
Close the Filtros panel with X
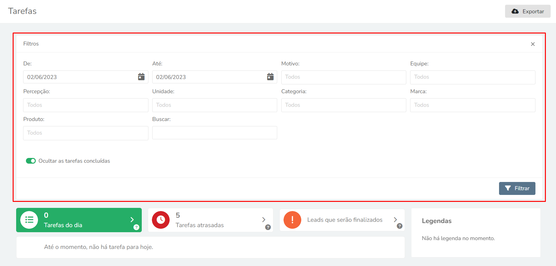tap(533, 44)
